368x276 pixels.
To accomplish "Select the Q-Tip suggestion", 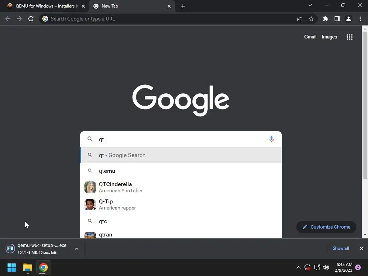I will click(181, 204).
